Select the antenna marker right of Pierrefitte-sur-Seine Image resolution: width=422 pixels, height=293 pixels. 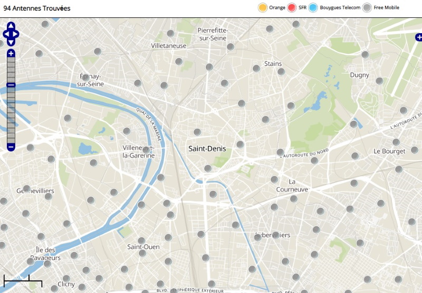point(231,47)
